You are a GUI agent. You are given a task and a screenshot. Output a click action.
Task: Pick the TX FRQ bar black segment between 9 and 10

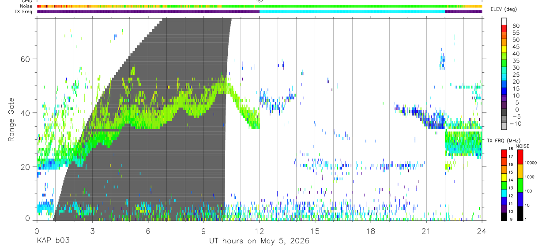point(504,216)
